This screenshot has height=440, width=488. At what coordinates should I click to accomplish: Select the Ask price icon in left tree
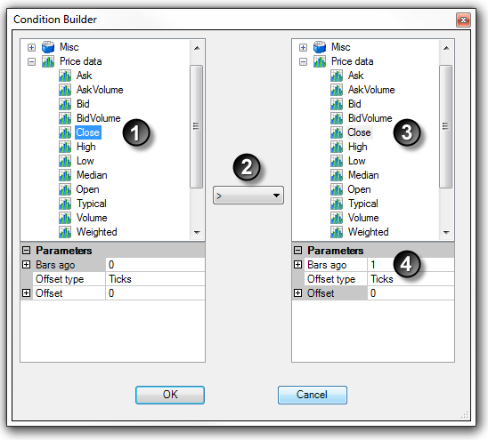pyautogui.click(x=65, y=76)
